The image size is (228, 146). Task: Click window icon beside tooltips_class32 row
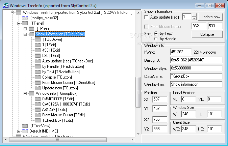pos(25,18)
